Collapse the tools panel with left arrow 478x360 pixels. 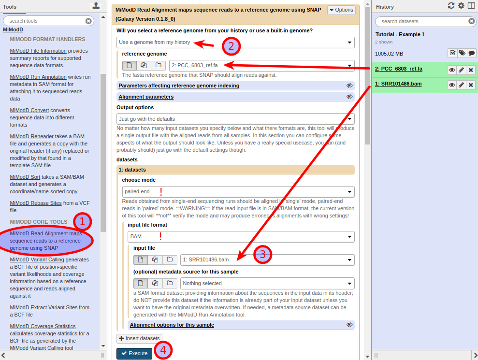pos(3,355)
